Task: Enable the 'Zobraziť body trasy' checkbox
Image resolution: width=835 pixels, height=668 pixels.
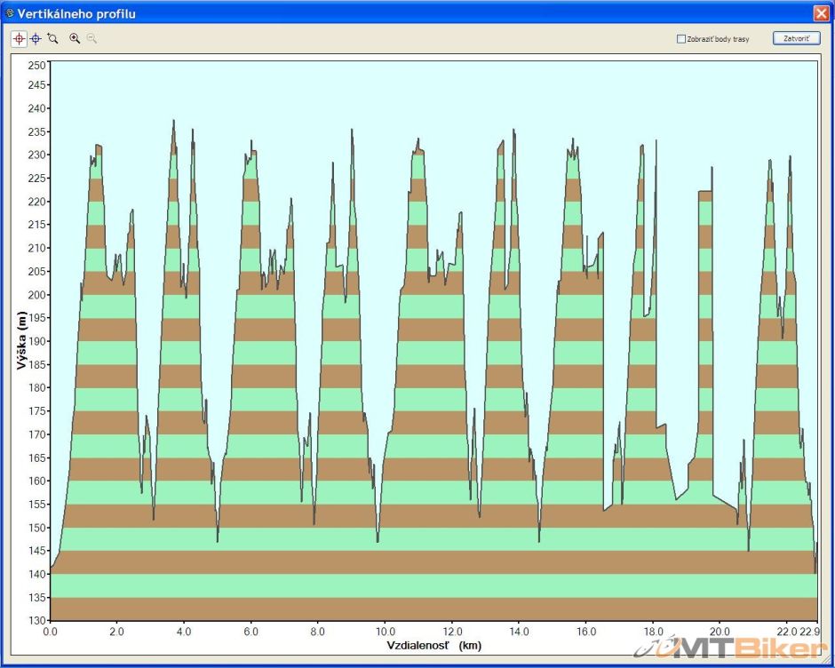Action: coord(681,39)
